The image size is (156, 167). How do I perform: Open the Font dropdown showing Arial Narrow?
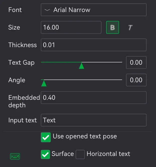[94, 10]
